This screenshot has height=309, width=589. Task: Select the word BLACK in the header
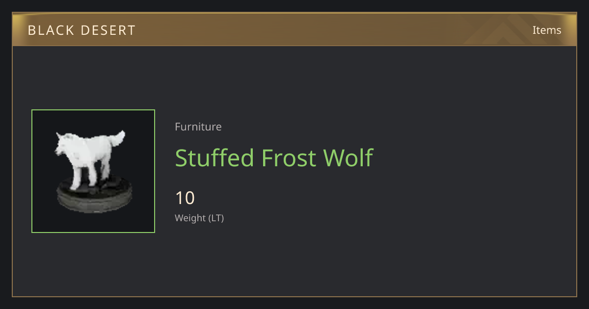coord(52,30)
